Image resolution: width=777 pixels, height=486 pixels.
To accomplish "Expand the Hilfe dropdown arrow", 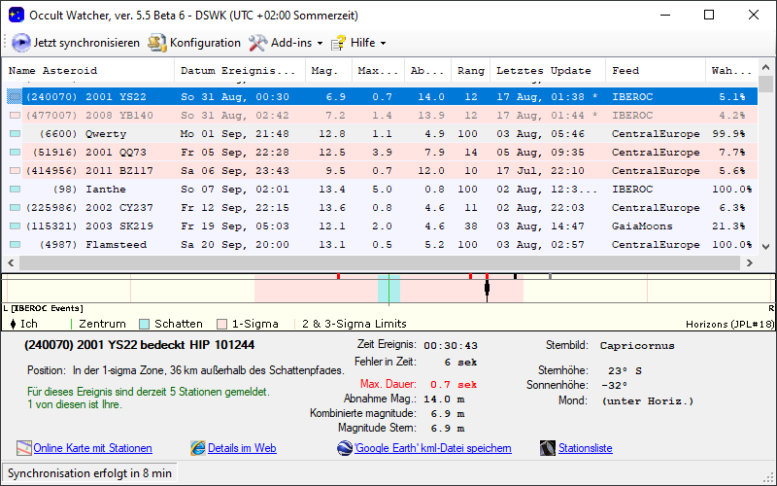I will click(383, 44).
